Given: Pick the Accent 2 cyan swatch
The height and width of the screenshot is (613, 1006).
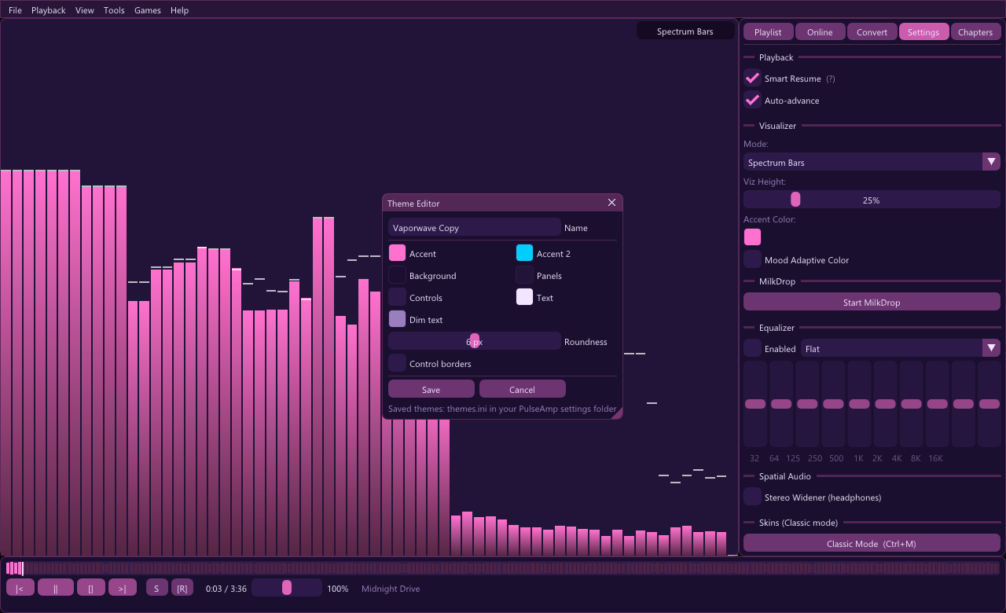Looking at the screenshot, I should pos(524,253).
